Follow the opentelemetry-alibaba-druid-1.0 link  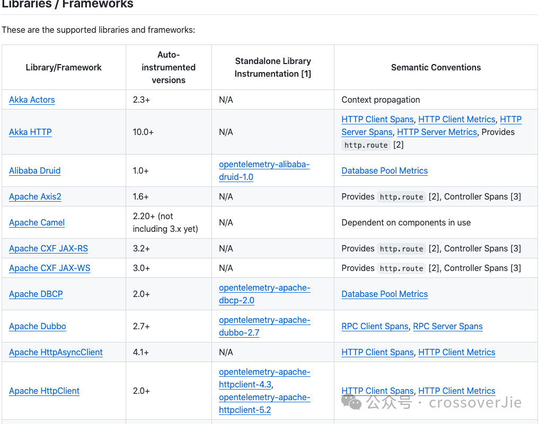[x=264, y=170]
